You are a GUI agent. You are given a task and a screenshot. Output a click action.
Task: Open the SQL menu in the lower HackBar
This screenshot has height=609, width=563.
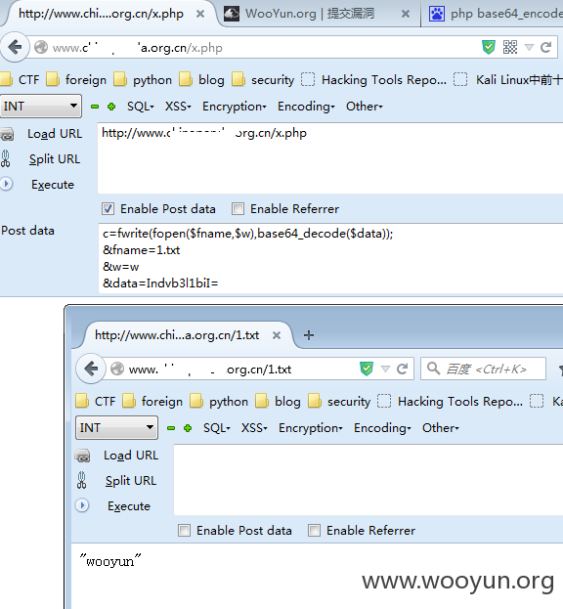point(217,428)
